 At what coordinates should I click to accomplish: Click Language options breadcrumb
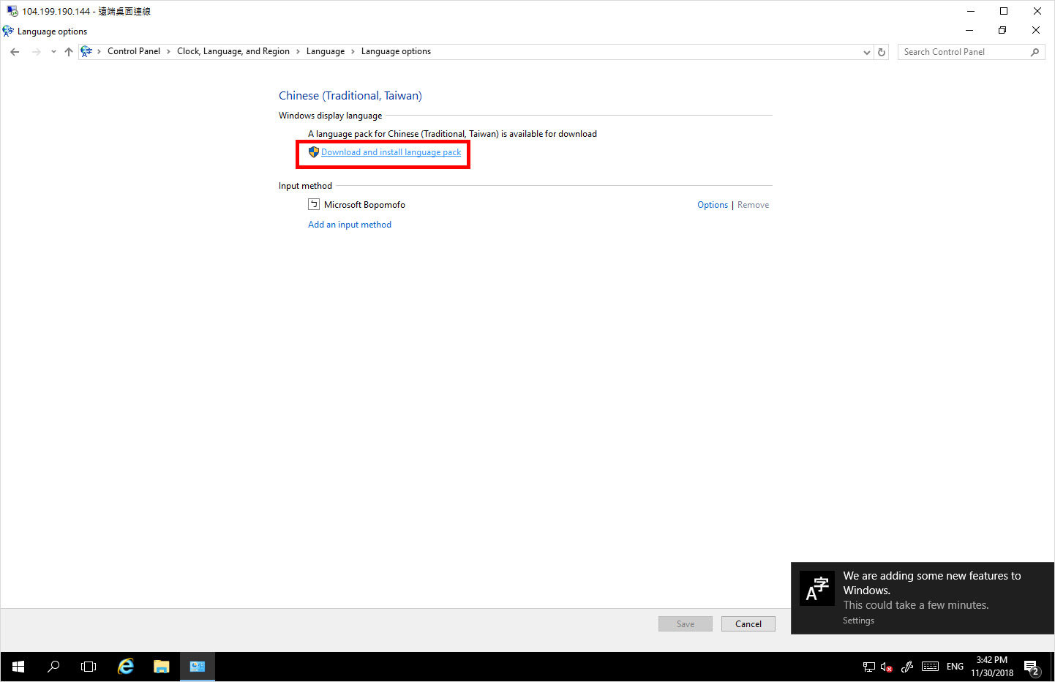coord(396,51)
